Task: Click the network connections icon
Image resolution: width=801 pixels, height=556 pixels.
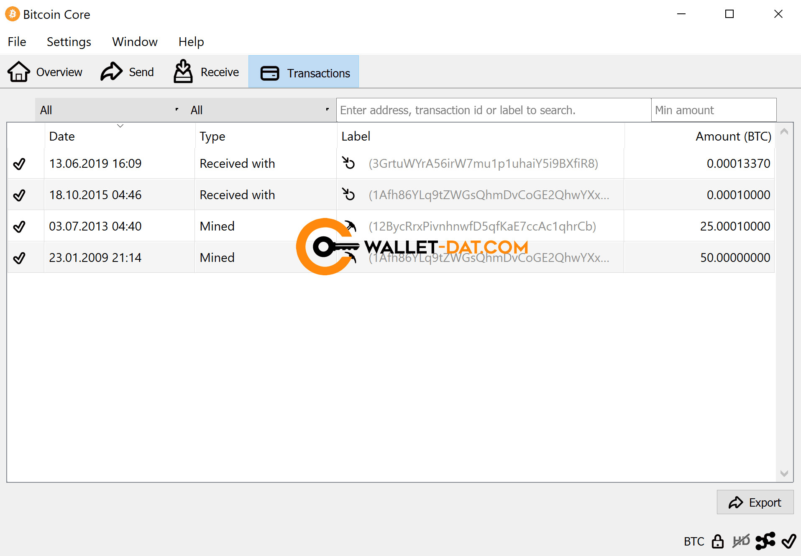Action: (x=765, y=541)
